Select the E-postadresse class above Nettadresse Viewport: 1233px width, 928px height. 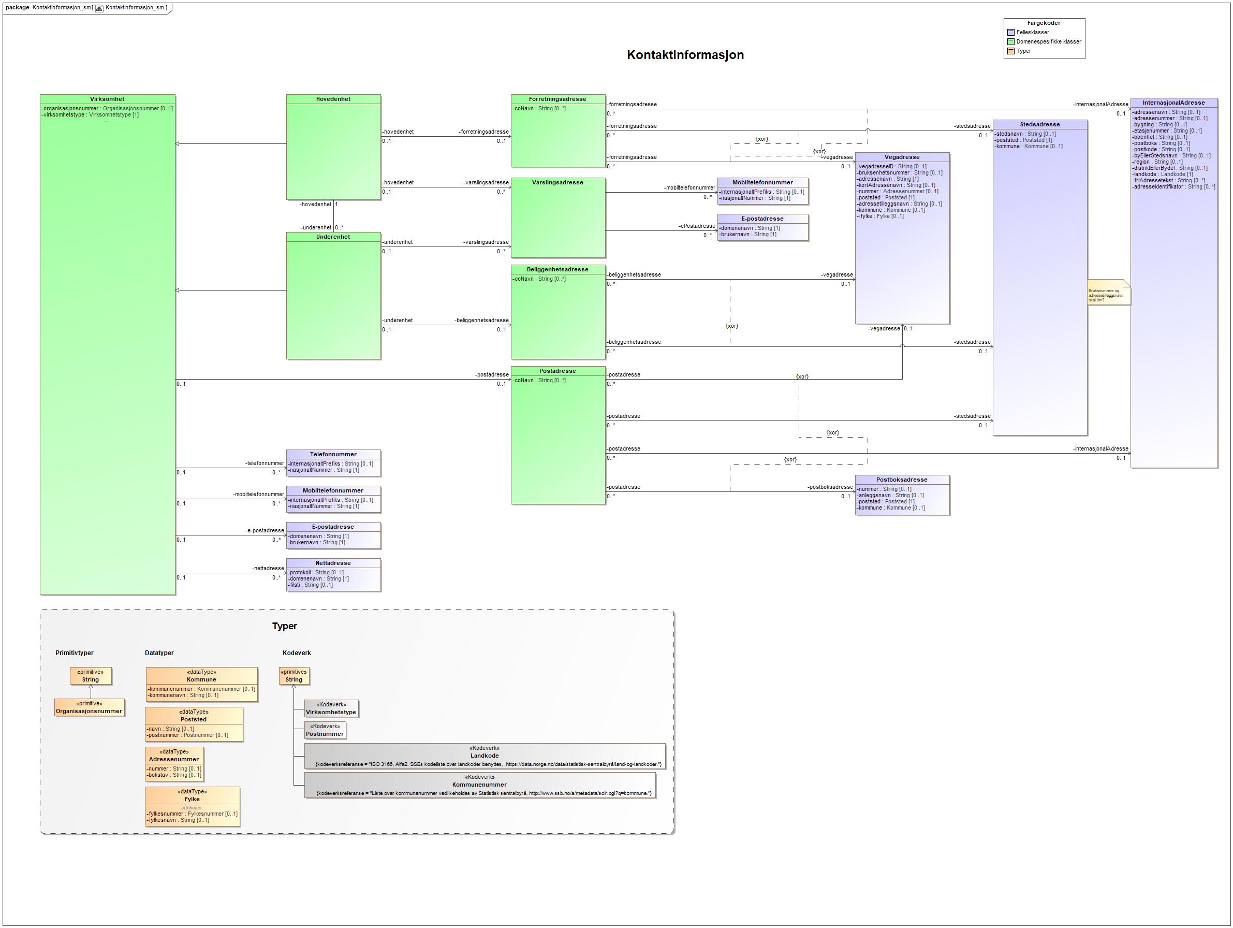tap(333, 535)
